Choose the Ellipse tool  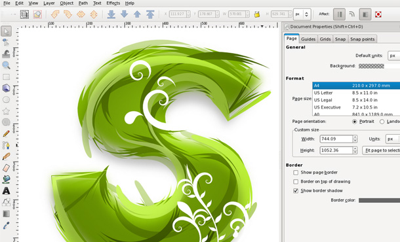6,99
